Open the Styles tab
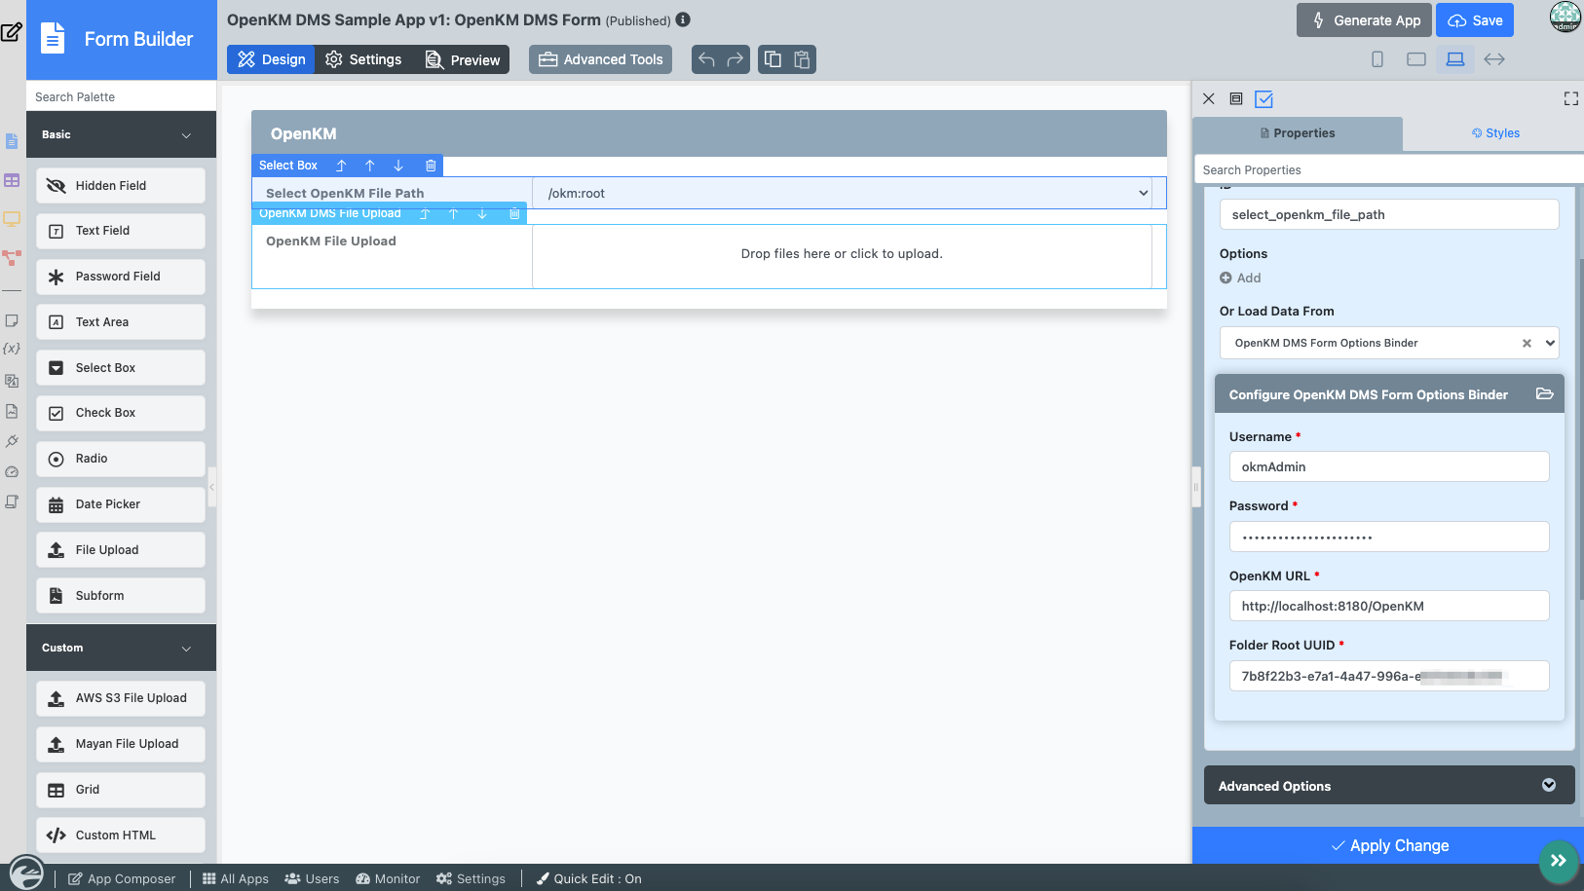 (1495, 133)
